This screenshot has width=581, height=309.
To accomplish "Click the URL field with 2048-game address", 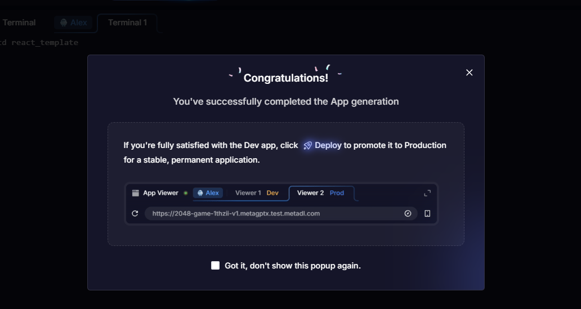I will (281, 213).
